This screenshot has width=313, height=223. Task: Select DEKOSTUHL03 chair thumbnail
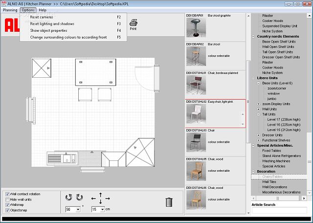click(196, 142)
